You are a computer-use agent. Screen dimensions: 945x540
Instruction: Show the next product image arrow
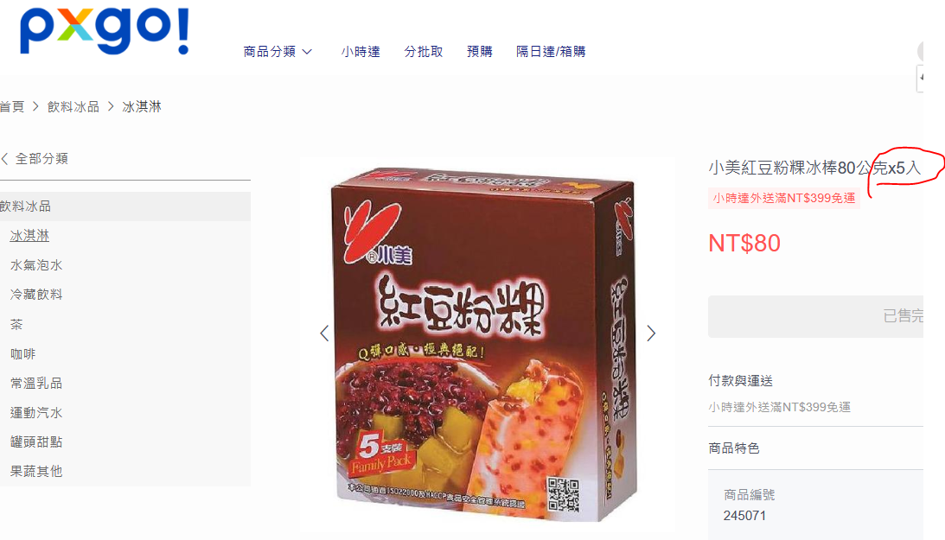(x=651, y=334)
